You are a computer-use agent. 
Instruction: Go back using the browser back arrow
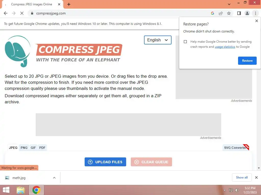pyautogui.click(x=6, y=13)
